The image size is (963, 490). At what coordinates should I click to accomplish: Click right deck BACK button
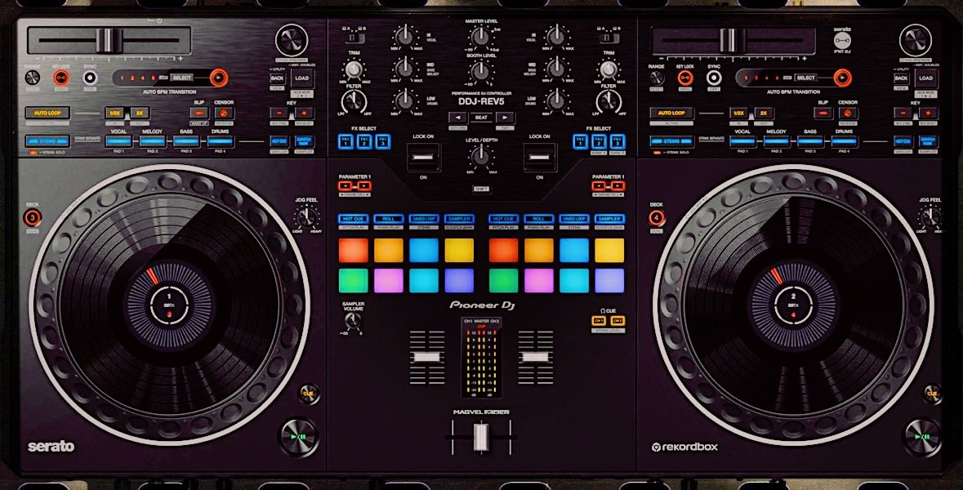[x=901, y=78]
